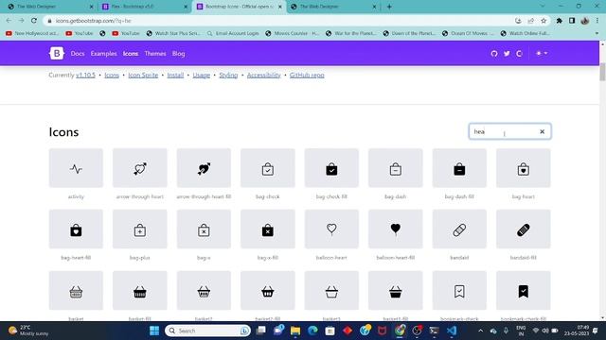
Task: Open File Explorer from the taskbar
Action: 295,331
